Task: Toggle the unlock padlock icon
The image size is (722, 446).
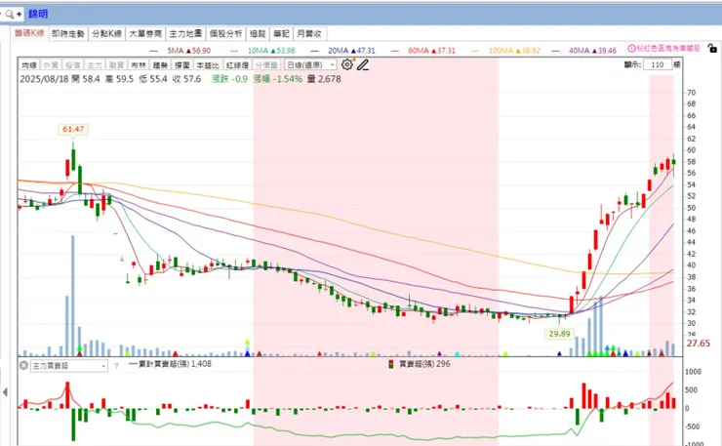Action: [x=712, y=48]
